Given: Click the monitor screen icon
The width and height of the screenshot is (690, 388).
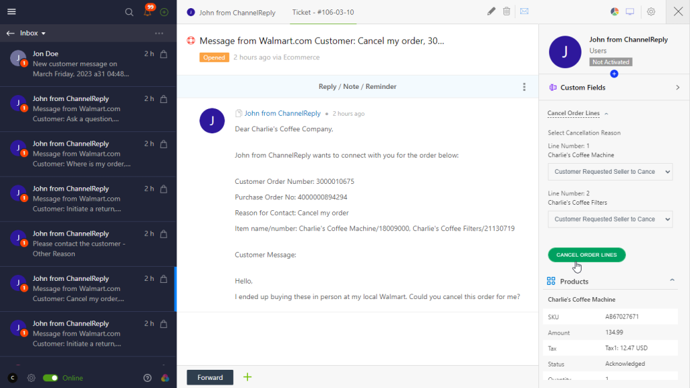Looking at the screenshot, I should [630, 12].
